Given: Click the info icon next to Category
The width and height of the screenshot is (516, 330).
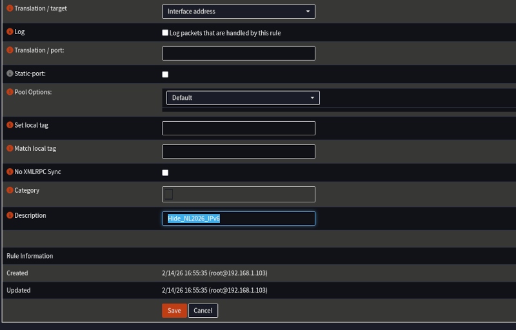Looking at the screenshot, I should coord(10,191).
